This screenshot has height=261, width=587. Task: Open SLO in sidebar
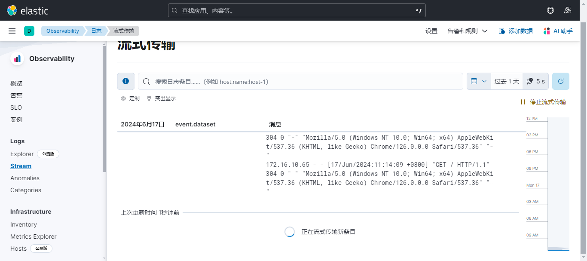16,107
